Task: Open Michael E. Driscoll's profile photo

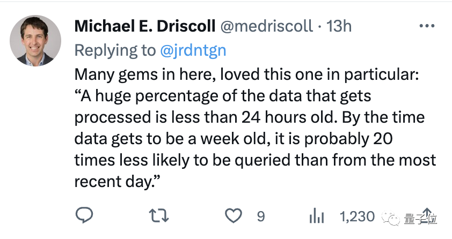Action: 36,41
